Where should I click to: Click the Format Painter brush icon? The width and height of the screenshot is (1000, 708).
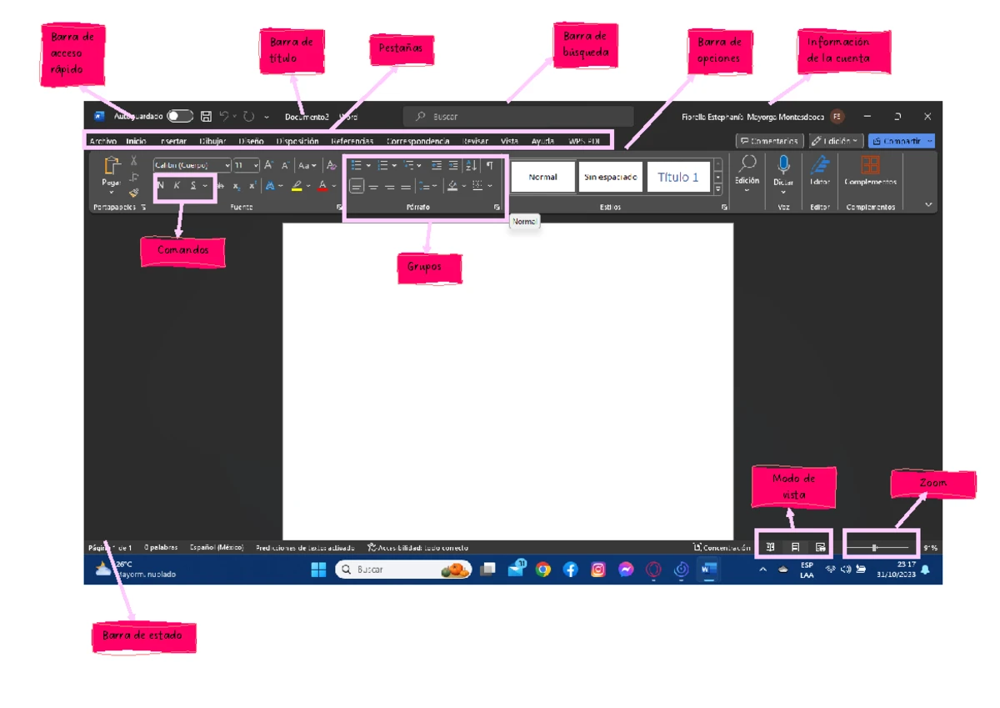133,193
